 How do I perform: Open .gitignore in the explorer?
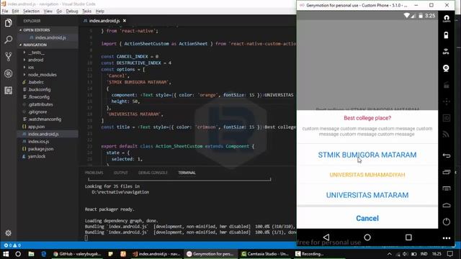tap(37, 112)
